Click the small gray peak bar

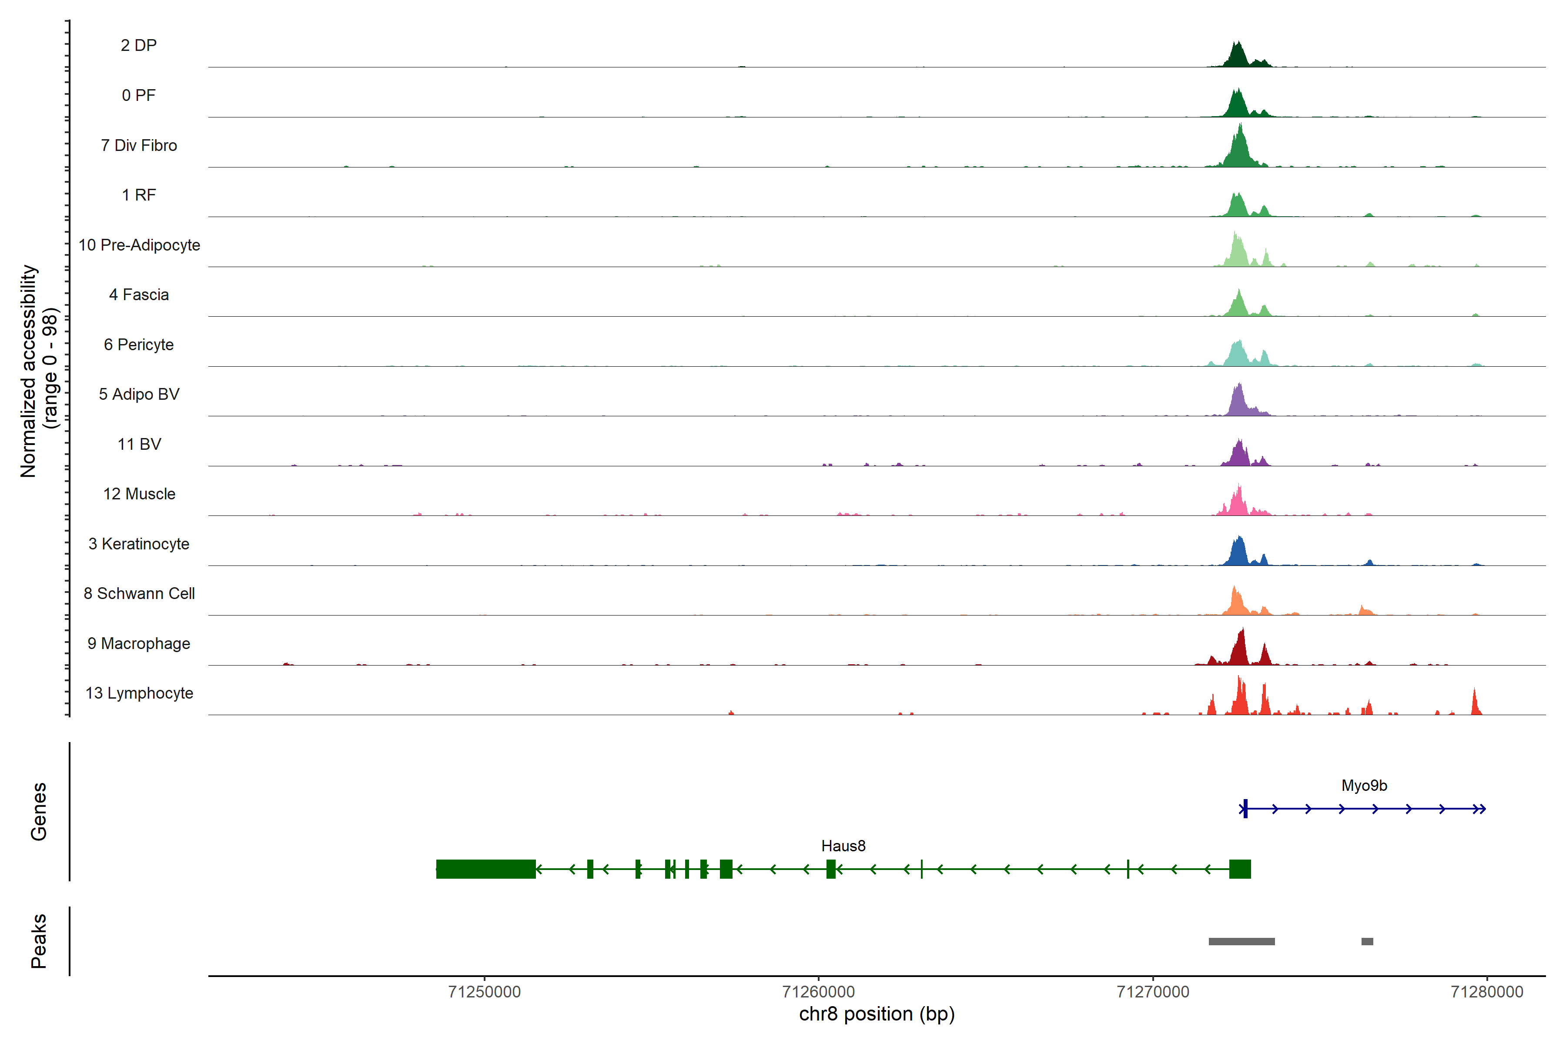1367,941
